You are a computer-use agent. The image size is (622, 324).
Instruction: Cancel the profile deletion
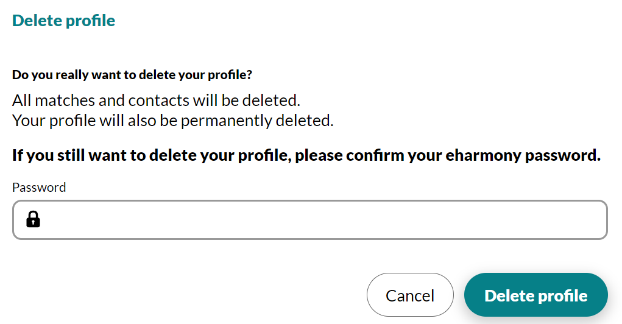coord(410,295)
